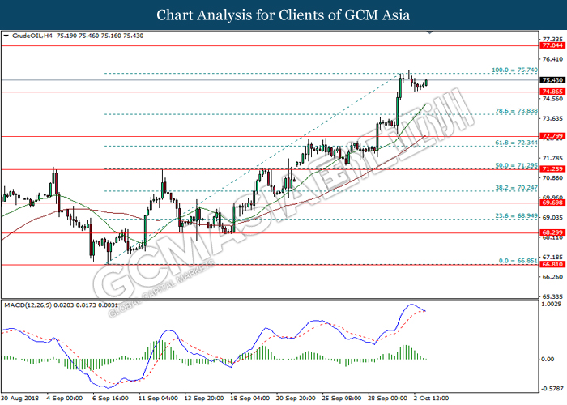This screenshot has height=405, width=567.
Task: Click the 25 Sep 08:00 time label
Action: (x=342, y=399)
